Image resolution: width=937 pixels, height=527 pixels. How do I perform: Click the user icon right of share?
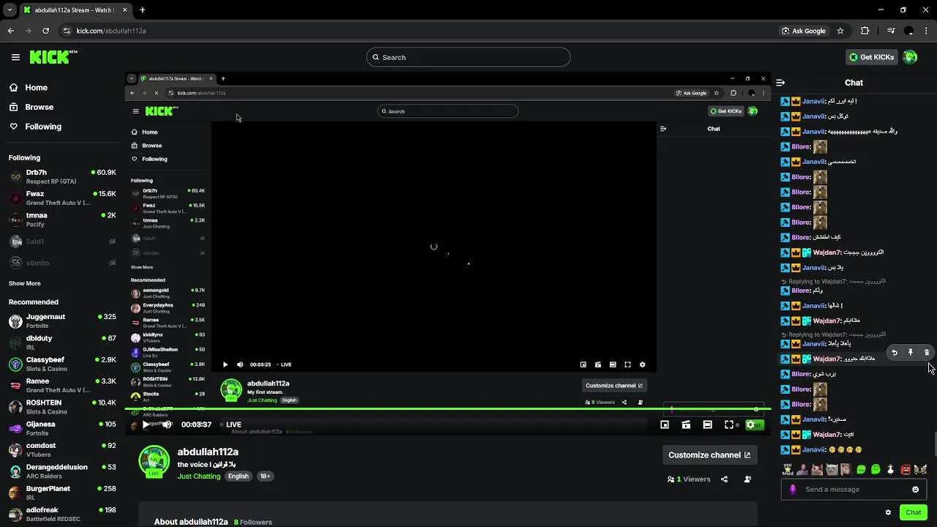point(747,479)
